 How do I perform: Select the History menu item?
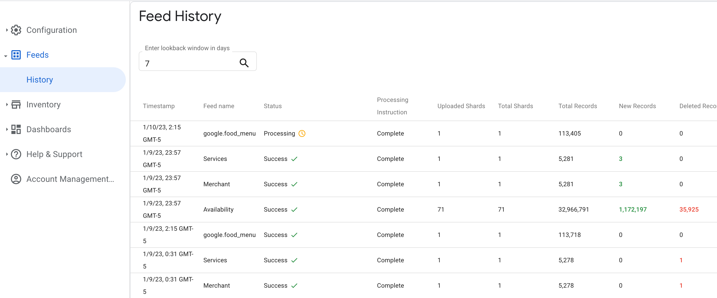(x=40, y=79)
